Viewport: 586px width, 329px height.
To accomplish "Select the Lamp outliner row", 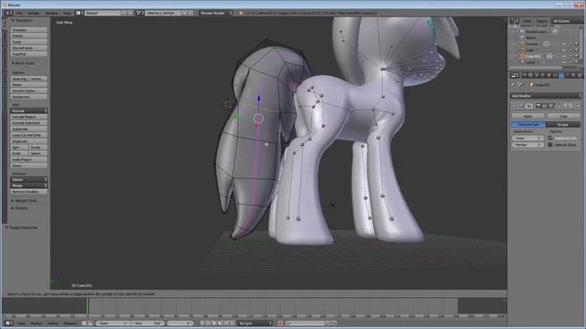I will click(530, 62).
